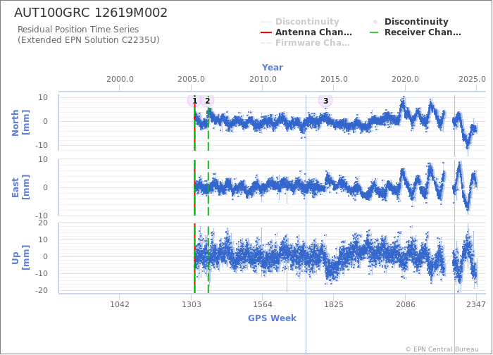Click the chart title AUT100GRC 12619M002

pos(91,13)
